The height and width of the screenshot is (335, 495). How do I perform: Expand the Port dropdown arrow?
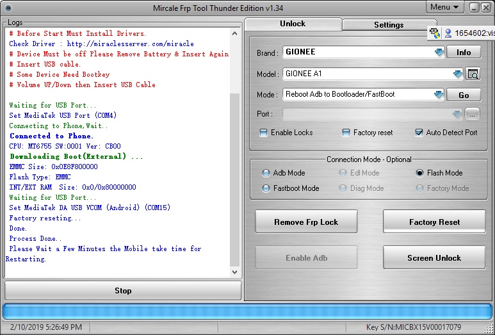click(457, 114)
